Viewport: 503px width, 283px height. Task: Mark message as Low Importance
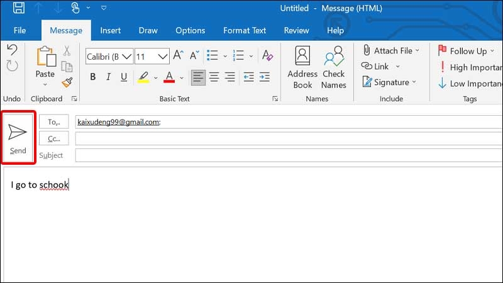(470, 84)
